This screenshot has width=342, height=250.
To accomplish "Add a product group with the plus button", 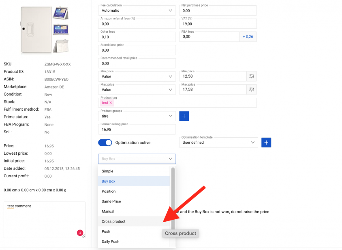I will [184, 116].
